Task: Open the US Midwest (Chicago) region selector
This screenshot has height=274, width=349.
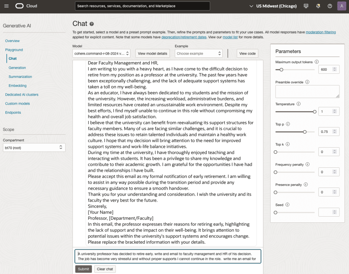Action: (x=277, y=6)
